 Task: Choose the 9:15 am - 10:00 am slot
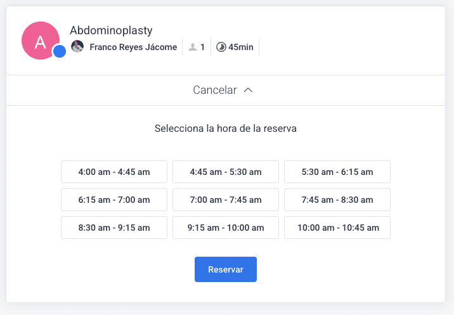point(226,228)
